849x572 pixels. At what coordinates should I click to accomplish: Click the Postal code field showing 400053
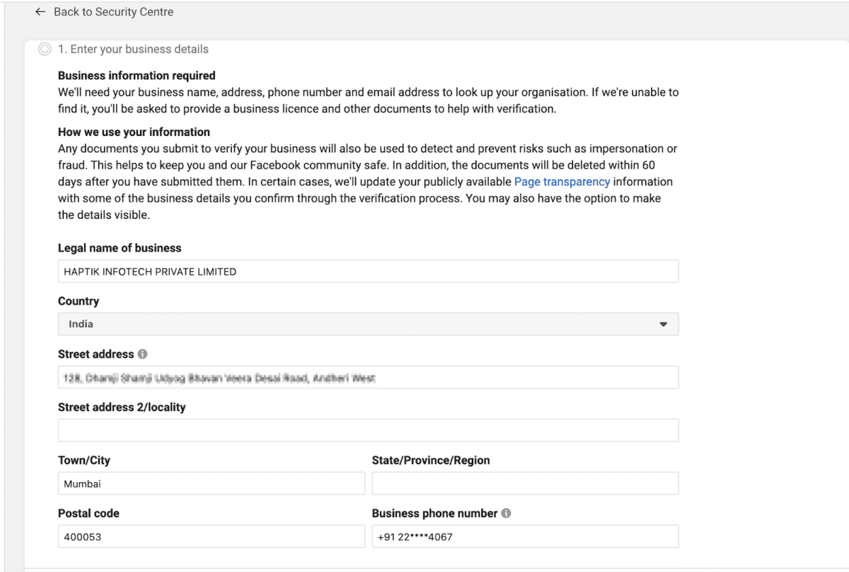(210, 536)
